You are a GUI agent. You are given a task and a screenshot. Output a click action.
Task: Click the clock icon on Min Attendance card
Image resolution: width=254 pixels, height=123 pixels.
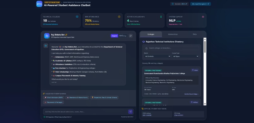coord(119,17)
